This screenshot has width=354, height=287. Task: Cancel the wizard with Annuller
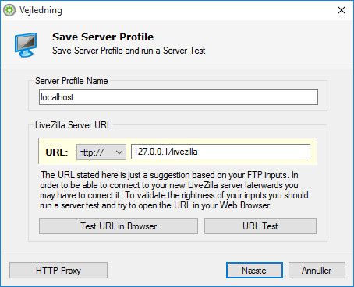tap(317, 271)
